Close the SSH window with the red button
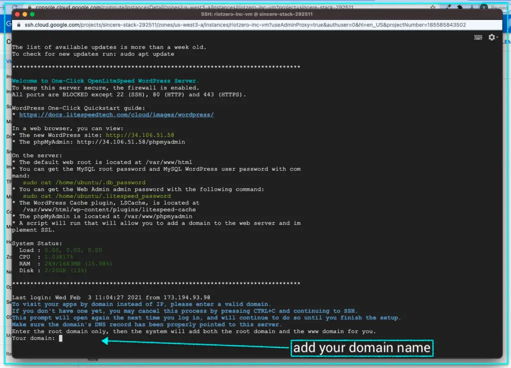This screenshot has width=511, height=368. tap(17, 14)
